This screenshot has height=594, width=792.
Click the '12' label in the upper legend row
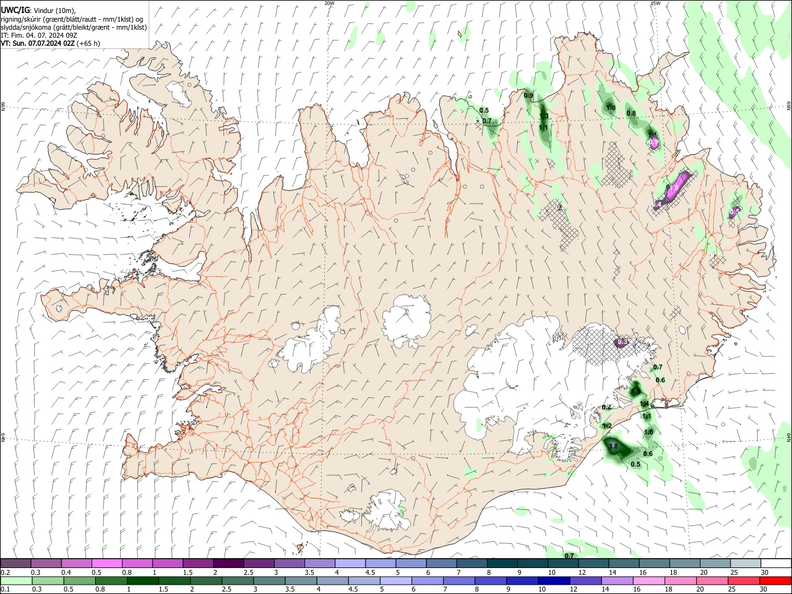pos(581,572)
